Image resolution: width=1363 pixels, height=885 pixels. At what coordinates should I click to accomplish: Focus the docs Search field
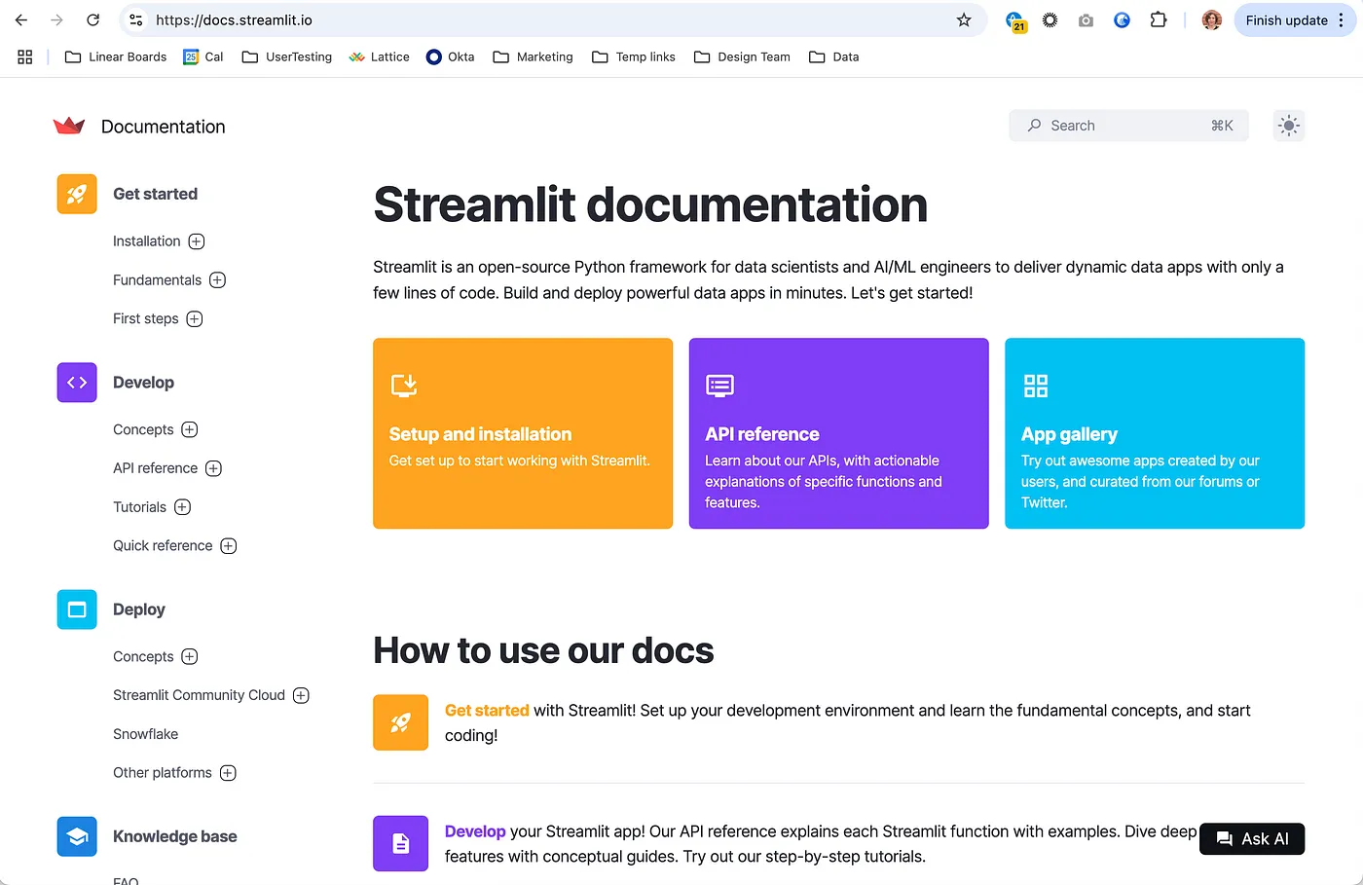(x=1128, y=126)
